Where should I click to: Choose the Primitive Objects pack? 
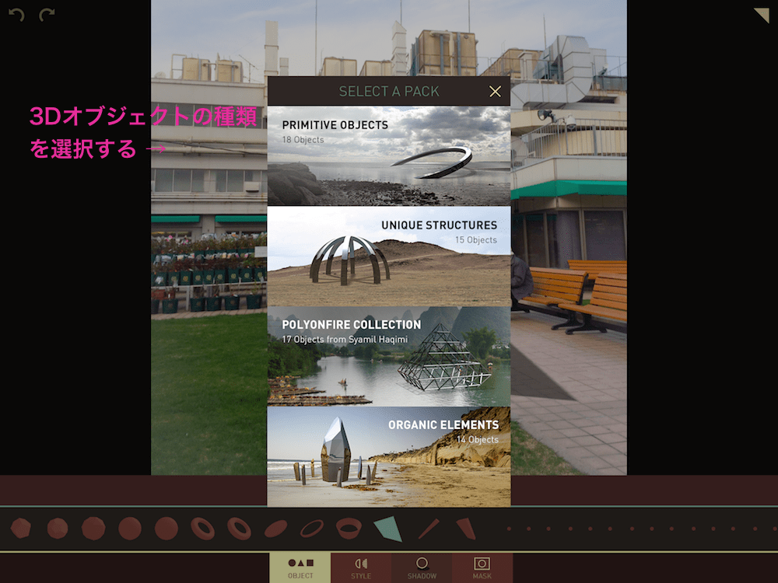(x=389, y=155)
